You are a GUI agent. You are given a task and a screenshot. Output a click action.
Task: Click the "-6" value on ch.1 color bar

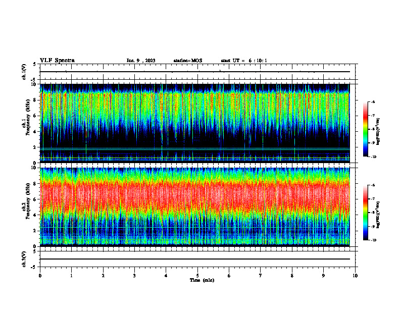click(x=373, y=101)
